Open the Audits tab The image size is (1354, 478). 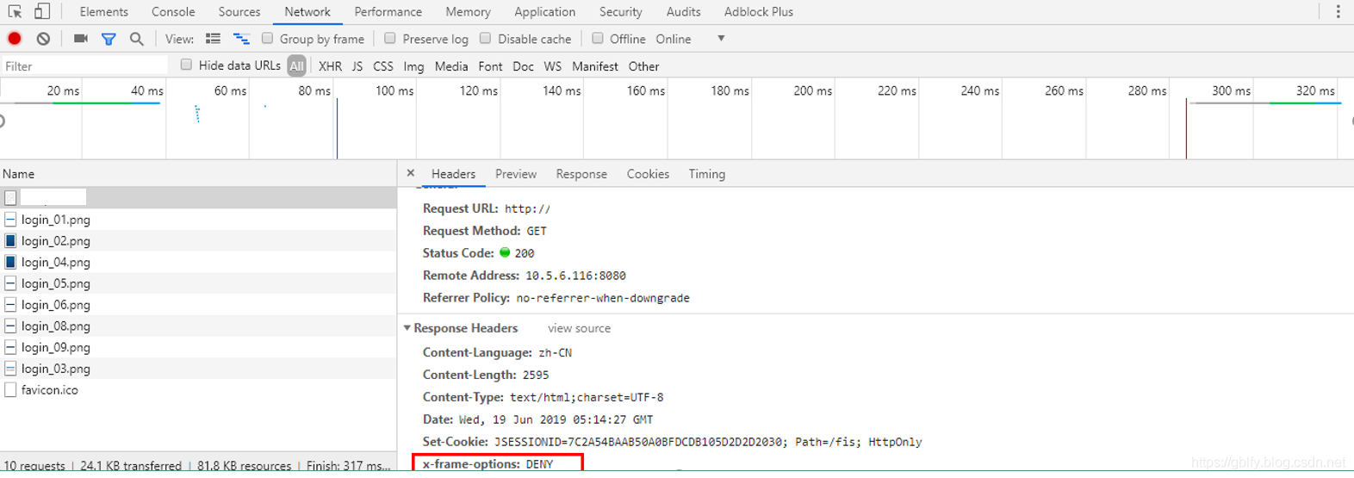pos(683,12)
